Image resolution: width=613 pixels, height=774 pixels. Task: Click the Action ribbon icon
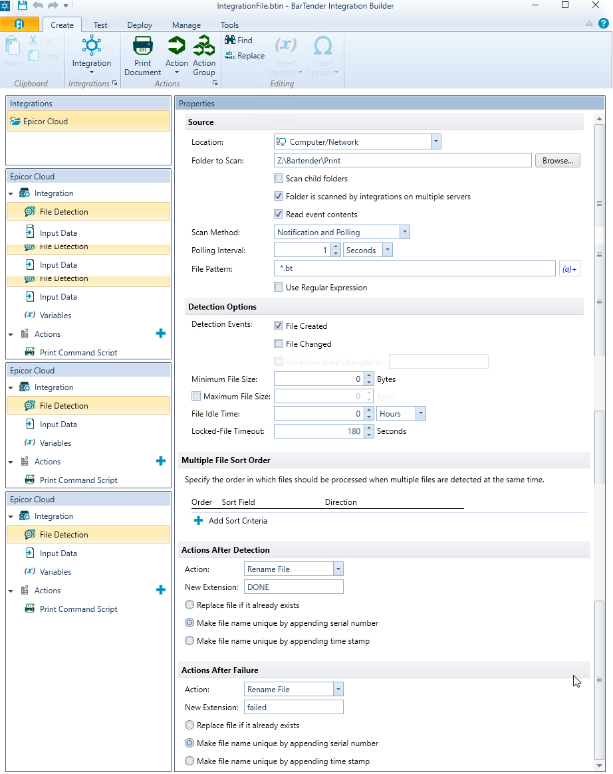pyautogui.click(x=177, y=48)
